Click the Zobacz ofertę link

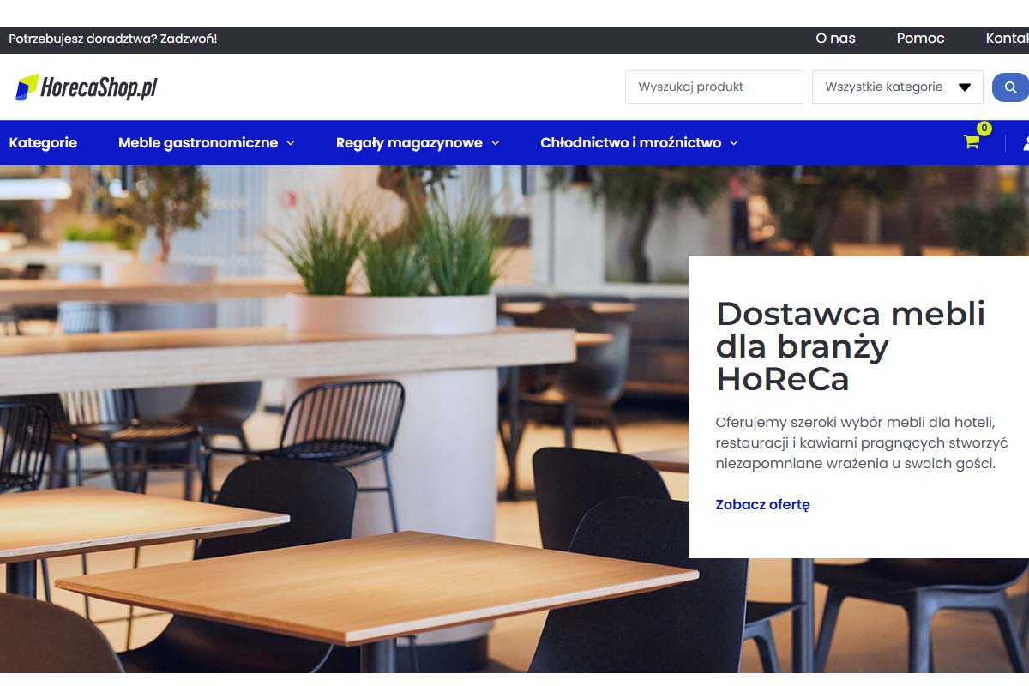click(x=762, y=505)
